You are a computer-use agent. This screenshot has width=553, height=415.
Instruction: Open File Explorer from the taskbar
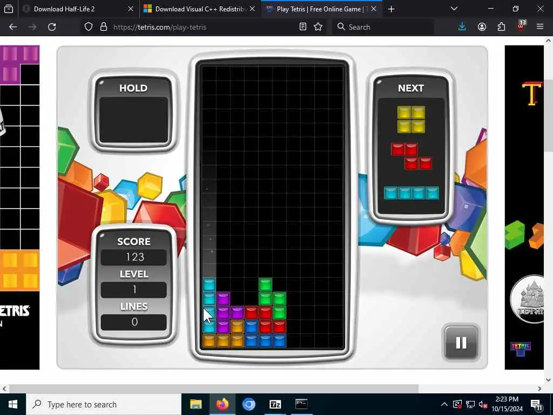tap(195, 404)
